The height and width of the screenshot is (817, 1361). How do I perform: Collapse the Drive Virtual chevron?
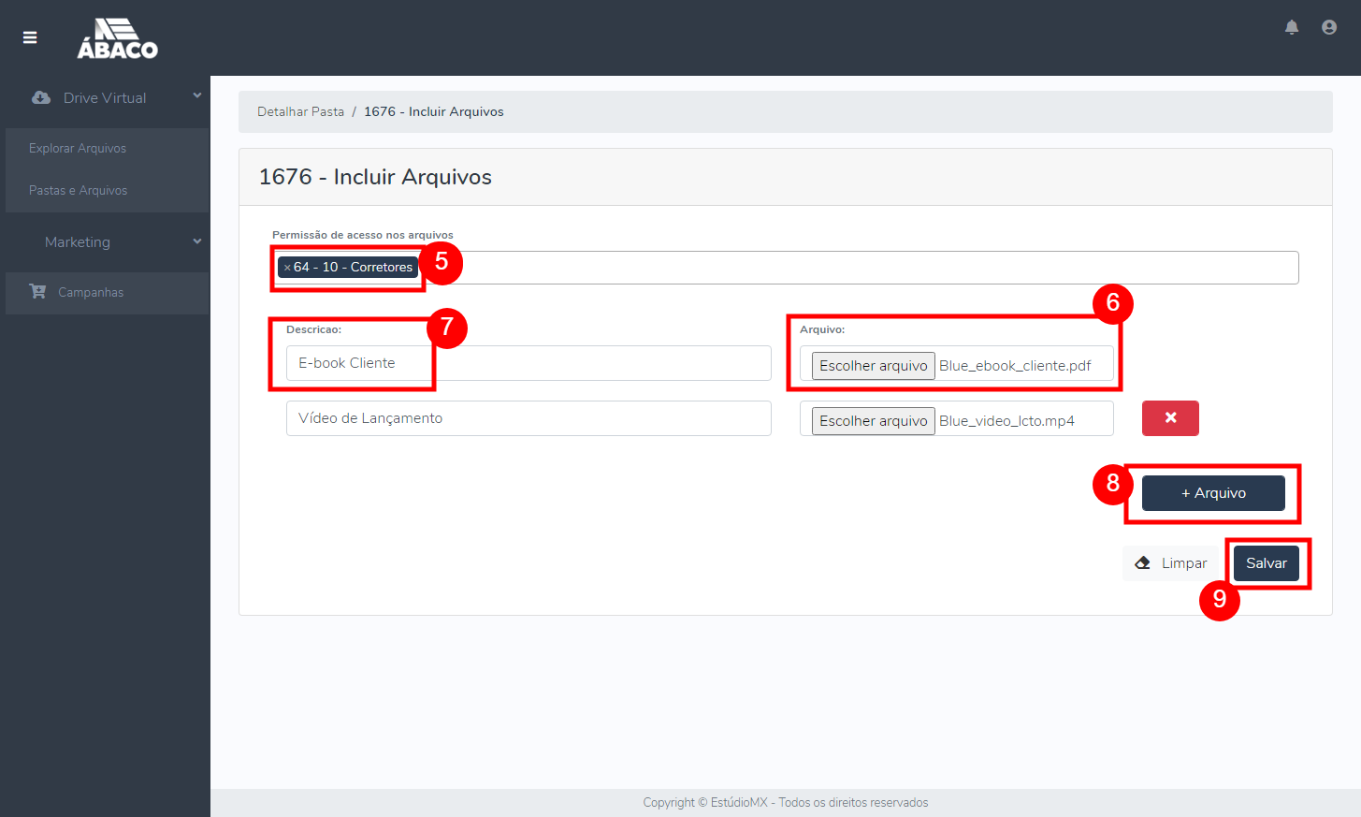click(x=197, y=95)
